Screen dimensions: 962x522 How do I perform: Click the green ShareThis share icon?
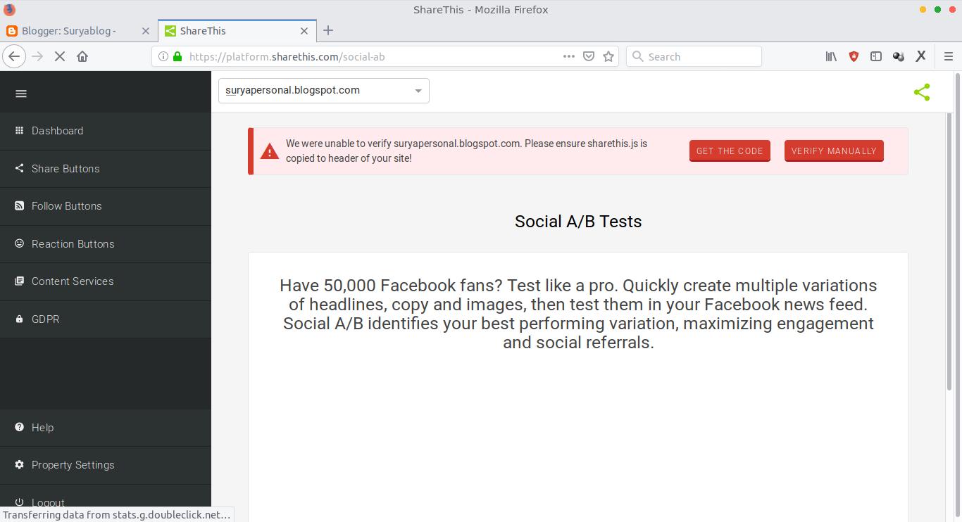pos(922,92)
